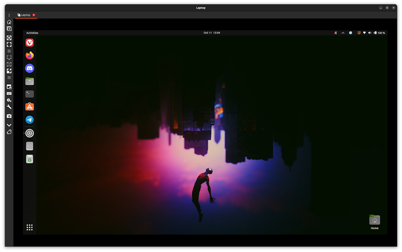Click the orange screen sharing indicator

tap(359, 33)
